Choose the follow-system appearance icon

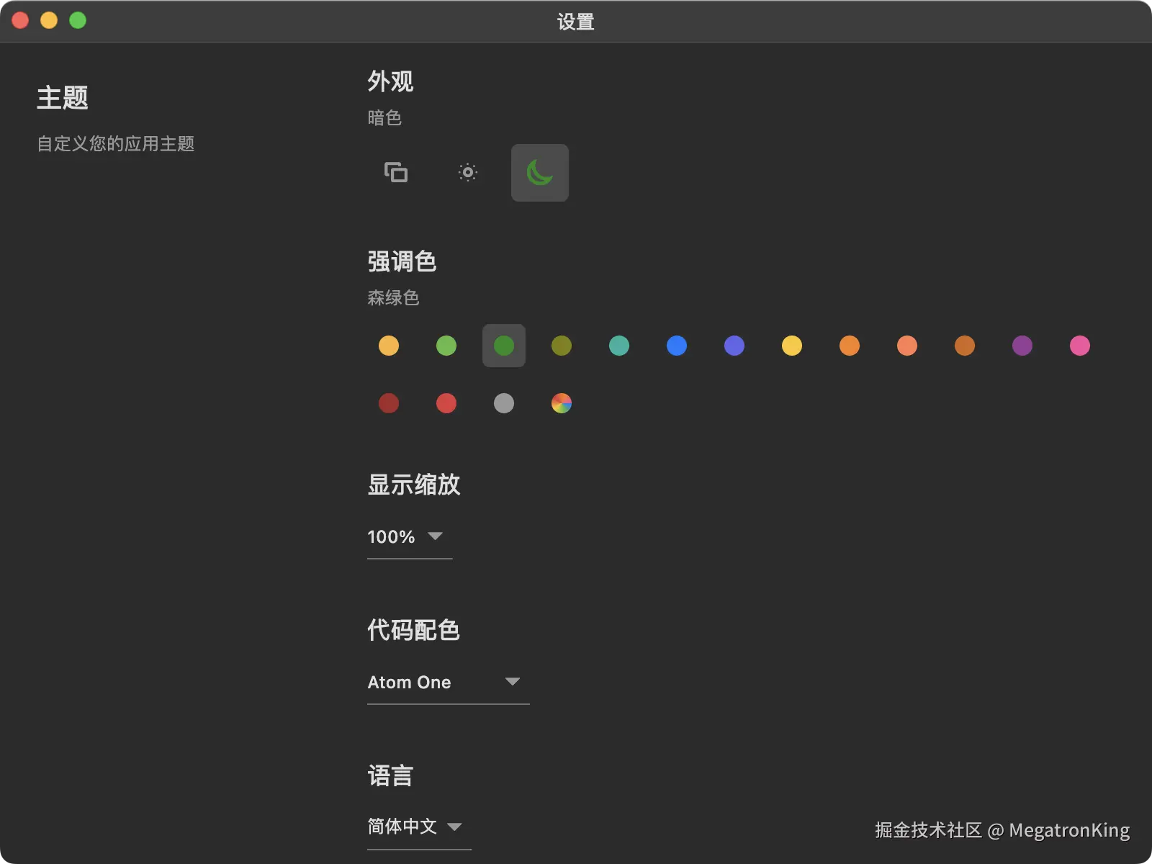(396, 172)
